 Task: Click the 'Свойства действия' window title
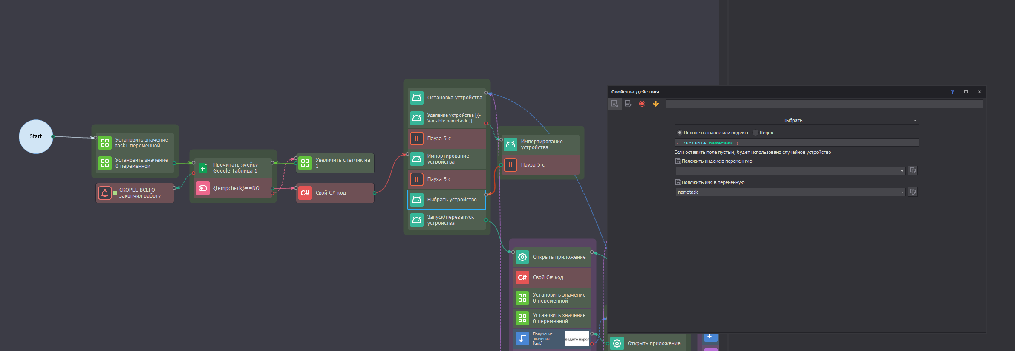[x=635, y=92]
